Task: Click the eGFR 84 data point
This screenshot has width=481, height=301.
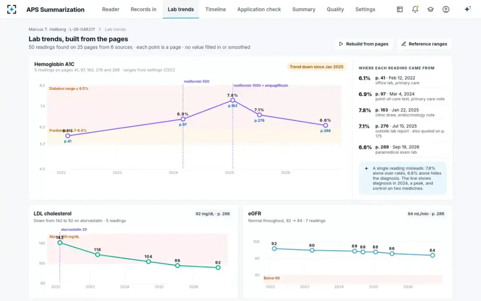Action: tap(432, 255)
